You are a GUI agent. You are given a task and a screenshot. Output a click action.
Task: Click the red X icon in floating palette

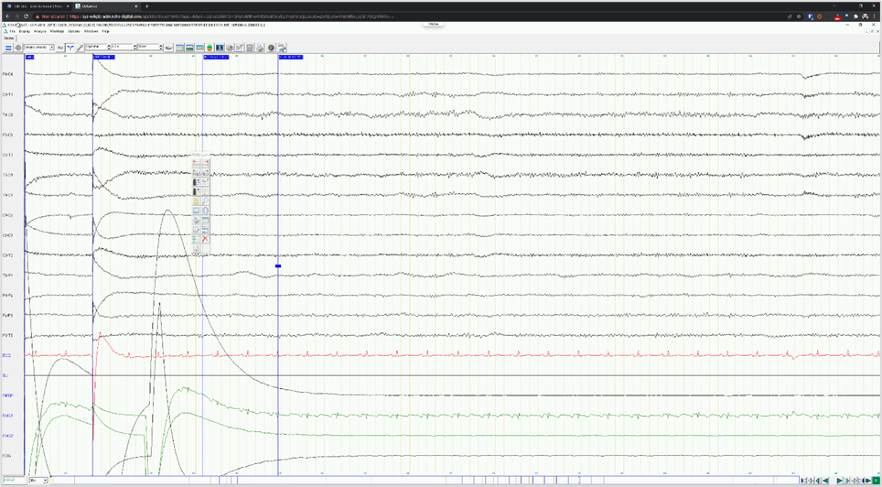[x=205, y=238]
